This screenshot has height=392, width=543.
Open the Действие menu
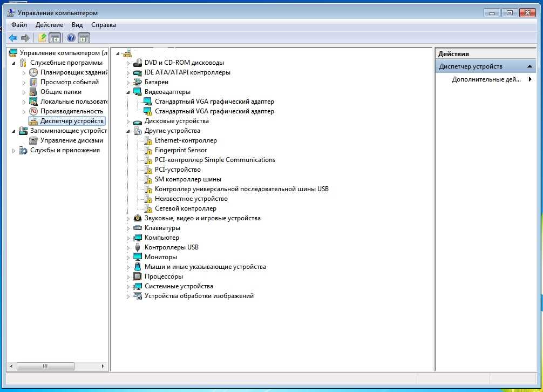[49, 25]
